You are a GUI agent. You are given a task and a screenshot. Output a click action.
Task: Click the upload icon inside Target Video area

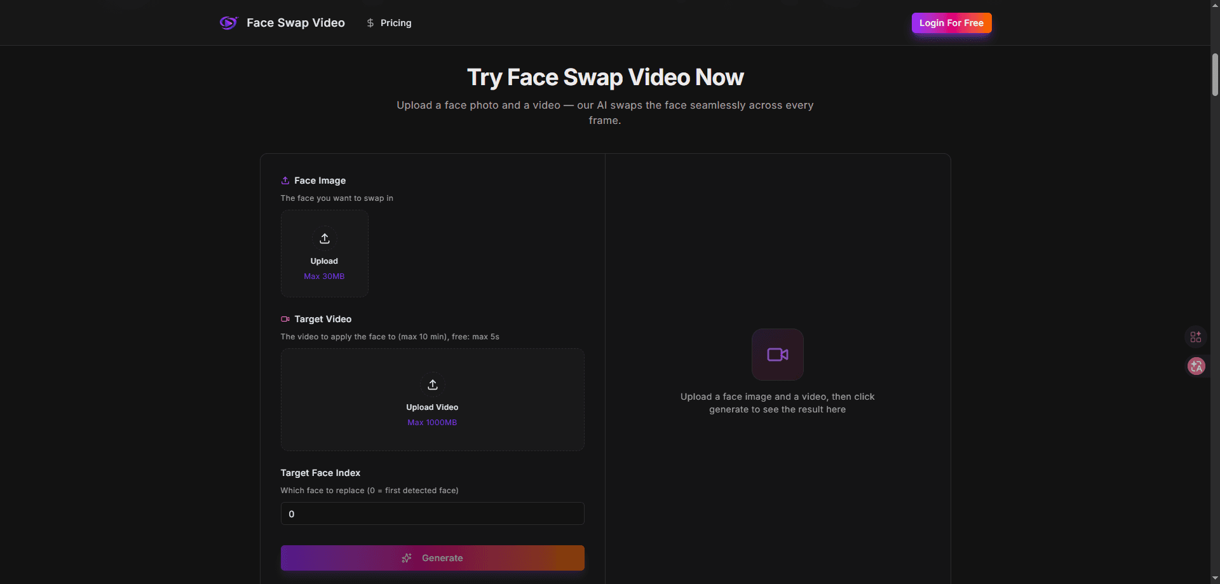(432, 385)
